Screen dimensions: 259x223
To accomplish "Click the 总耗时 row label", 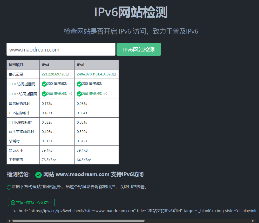I will pos(14,141).
